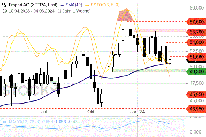Click the clock icon beside the date range

pos(5,11)
